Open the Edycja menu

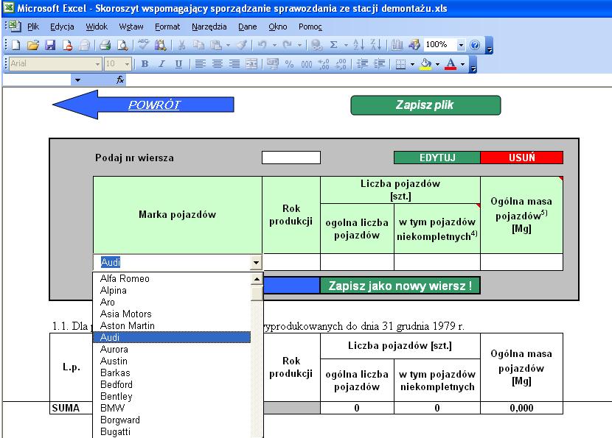[x=62, y=27]
